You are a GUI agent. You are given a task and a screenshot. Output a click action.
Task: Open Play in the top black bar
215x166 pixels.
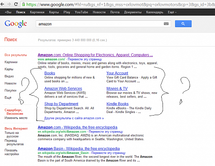(67, 12)
